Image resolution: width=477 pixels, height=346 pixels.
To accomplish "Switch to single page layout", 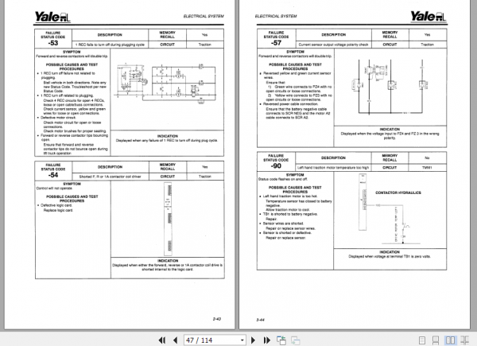I will [x=422, y=340].
